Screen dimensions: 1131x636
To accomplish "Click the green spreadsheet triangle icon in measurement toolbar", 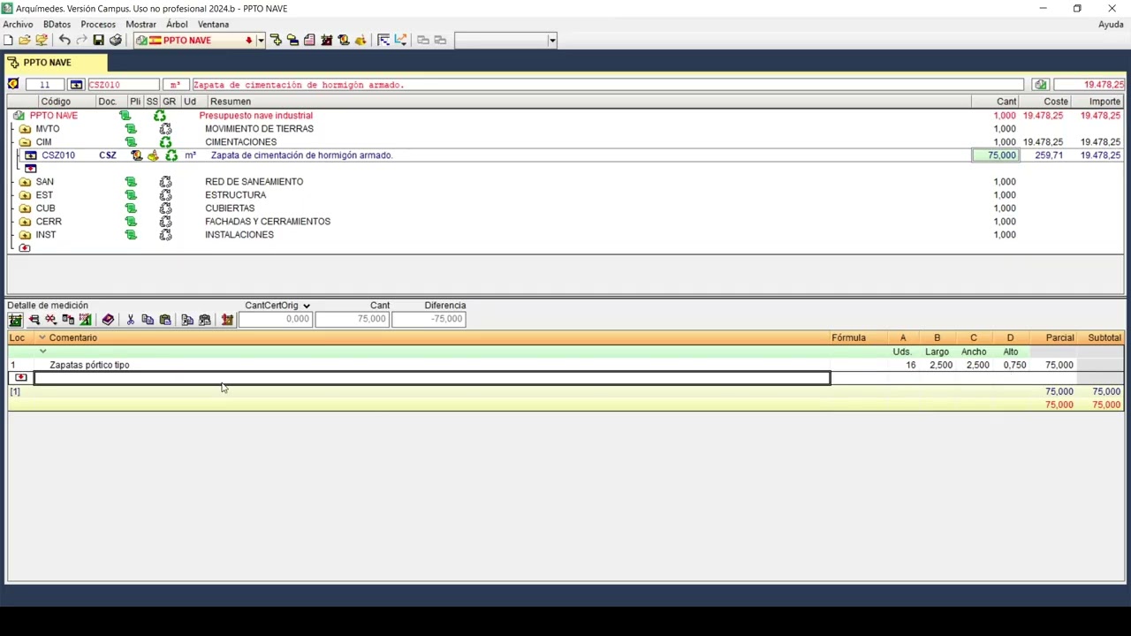I will (x=85, y=320).
